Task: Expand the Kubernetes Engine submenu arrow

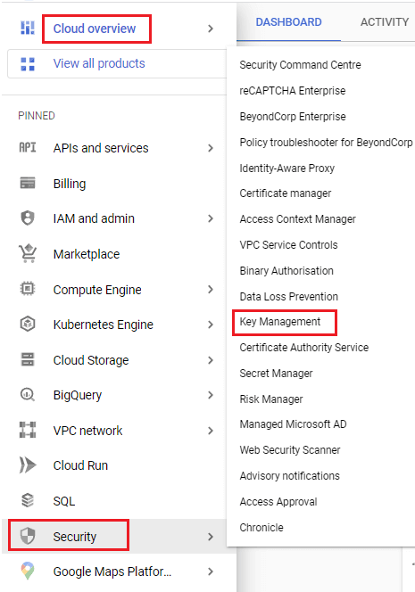Action: pyautogui.click(x=211, y=325)
